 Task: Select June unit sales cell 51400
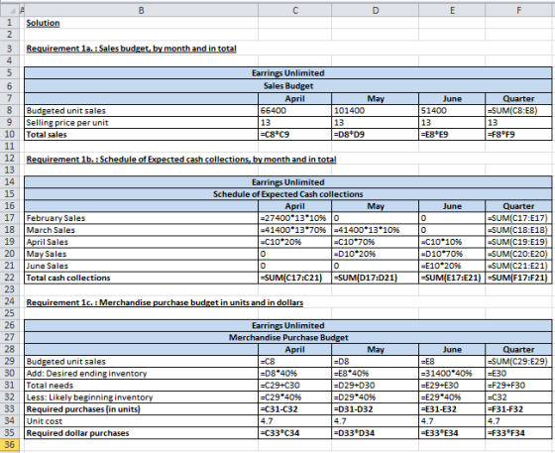(x=452, y=111)
